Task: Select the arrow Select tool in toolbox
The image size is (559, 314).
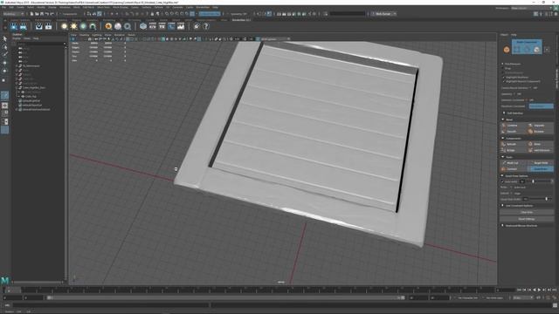Action: pyautogui.click(x=5, y=38)
